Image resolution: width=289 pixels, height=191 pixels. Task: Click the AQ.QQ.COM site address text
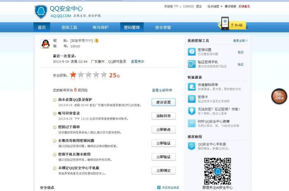[61, 16]
